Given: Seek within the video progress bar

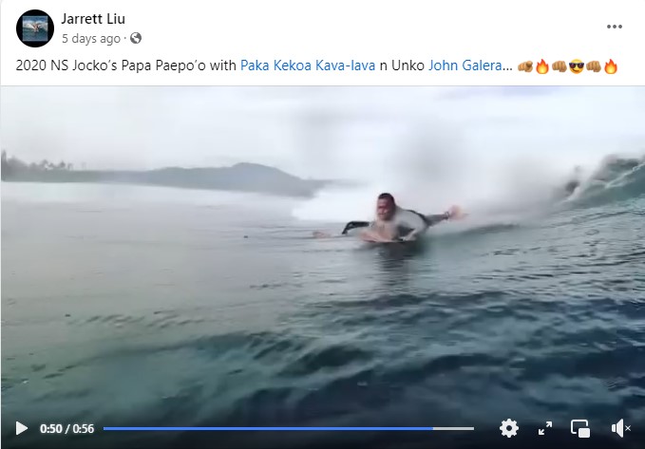Looking at the screenshot, I should point(289,428).
